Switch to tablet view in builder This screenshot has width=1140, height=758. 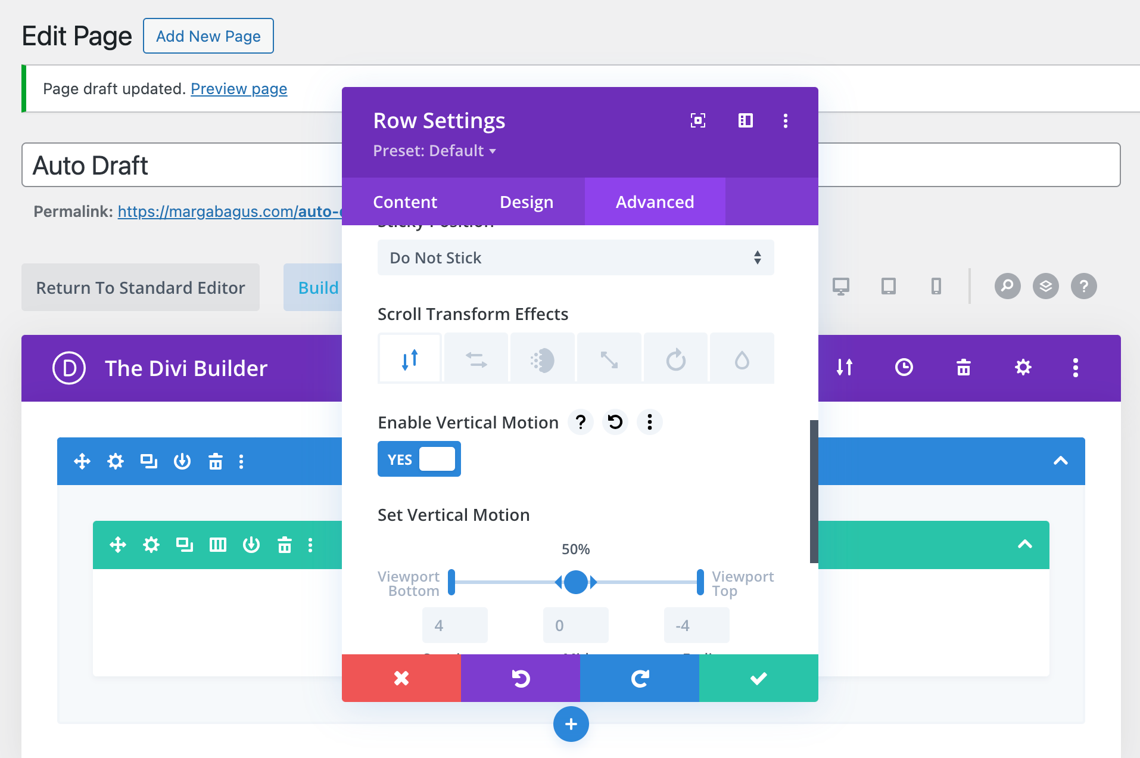click(x=889, y=287)
